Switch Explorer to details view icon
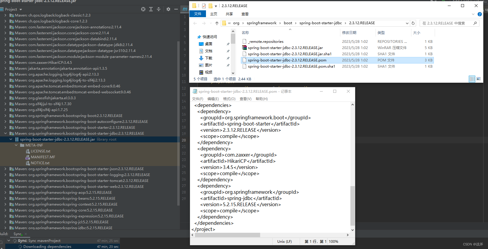Image resolution: width=488 pixels, height=249 pixels. 472,79
